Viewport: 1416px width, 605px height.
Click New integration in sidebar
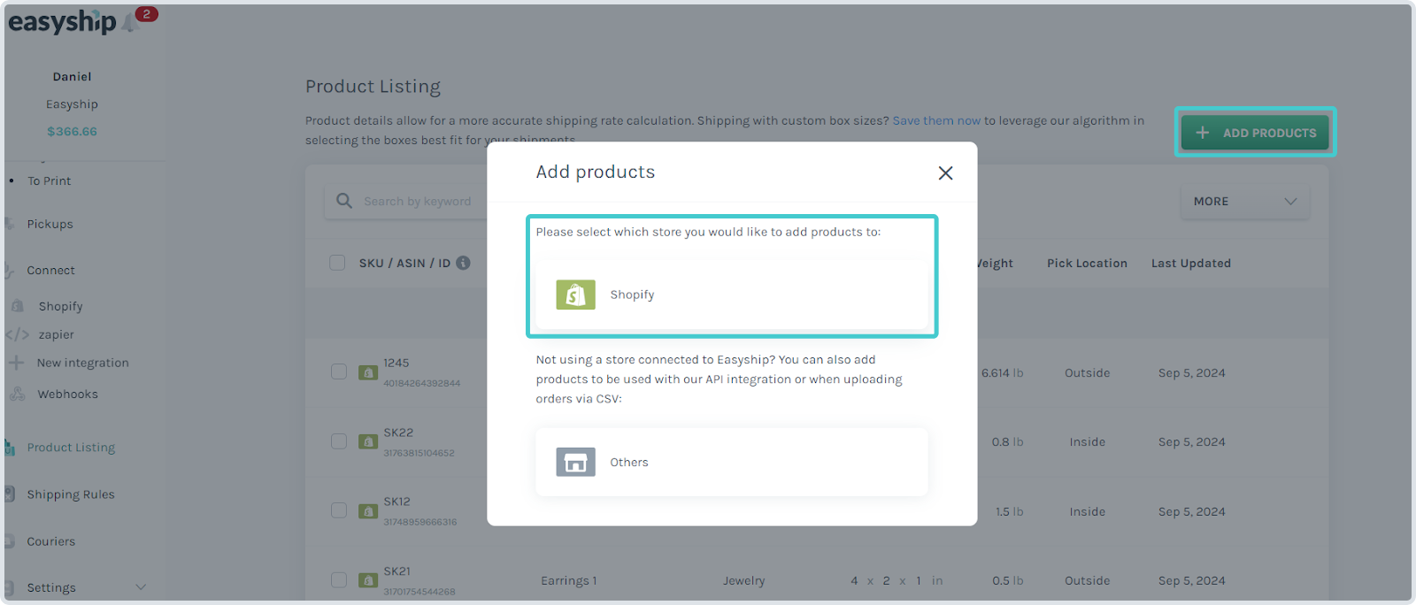(x=83, y=363)
